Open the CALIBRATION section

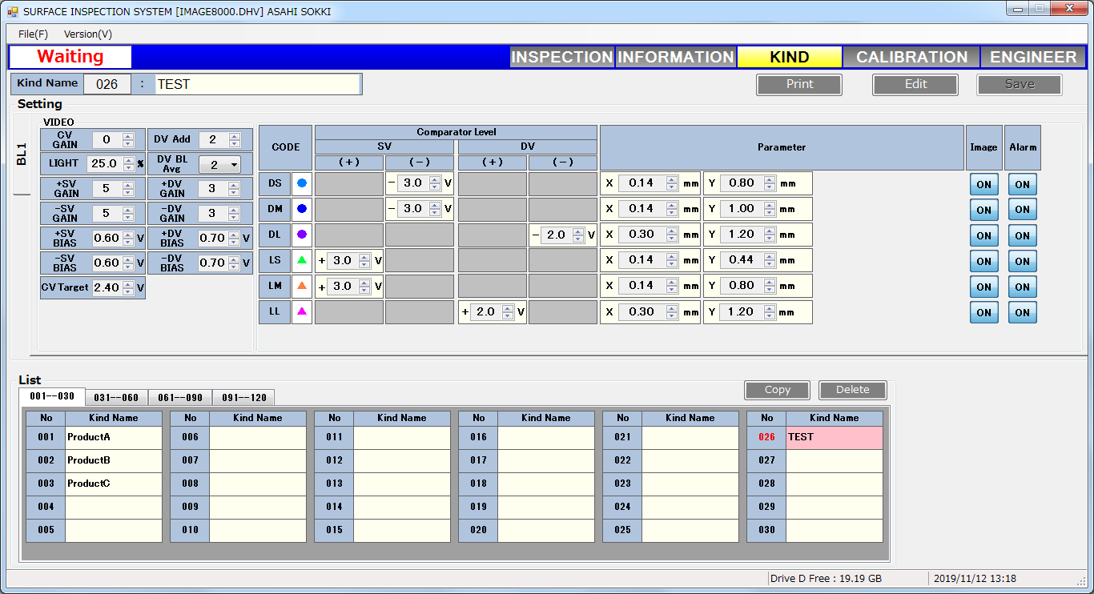coord(911,57)
